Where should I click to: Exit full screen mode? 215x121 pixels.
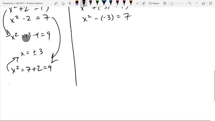211,3
